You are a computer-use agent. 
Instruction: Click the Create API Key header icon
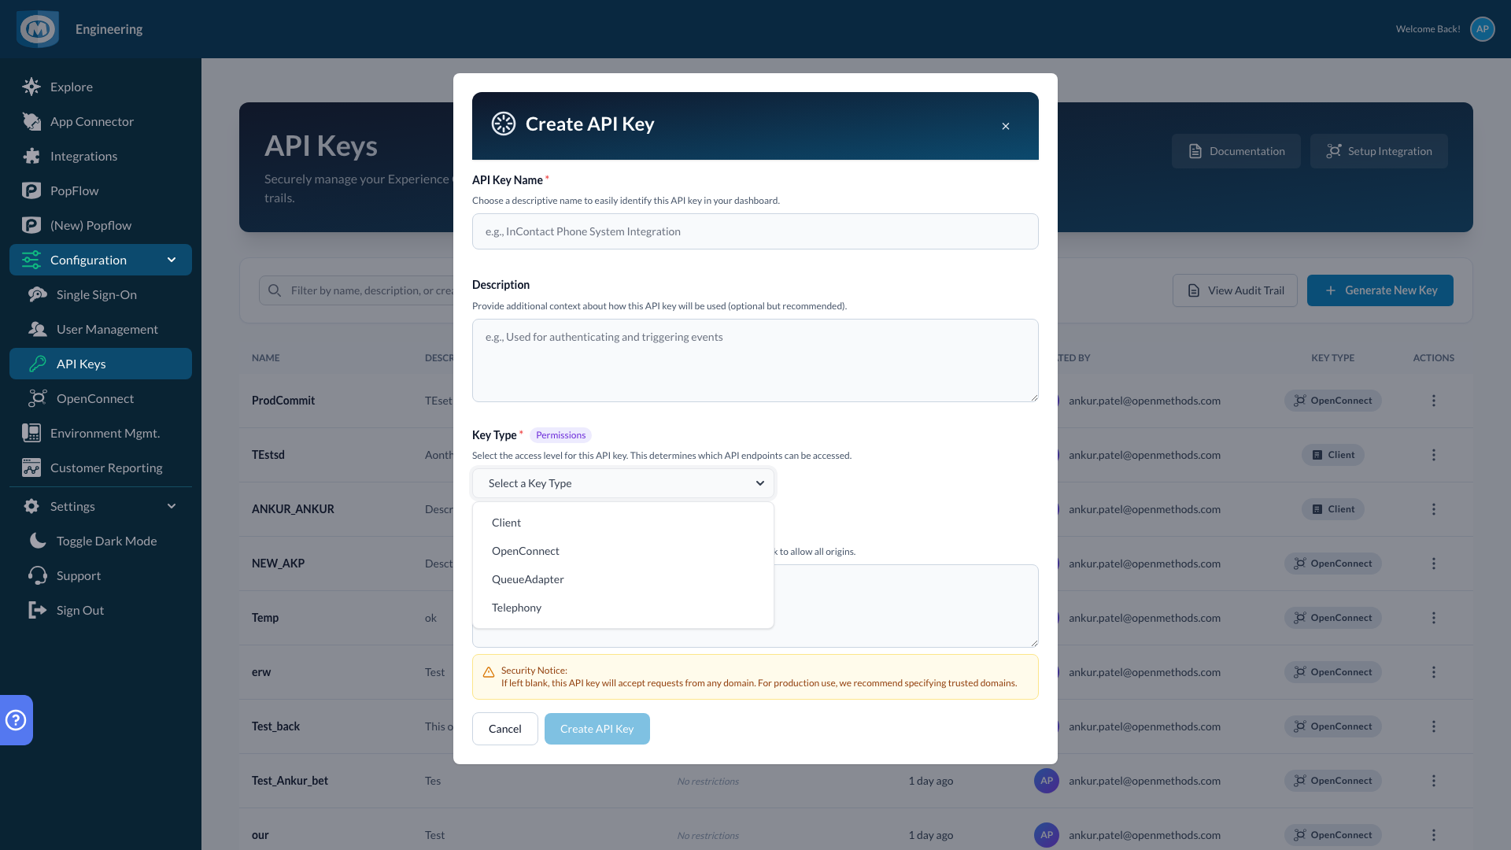504,124
